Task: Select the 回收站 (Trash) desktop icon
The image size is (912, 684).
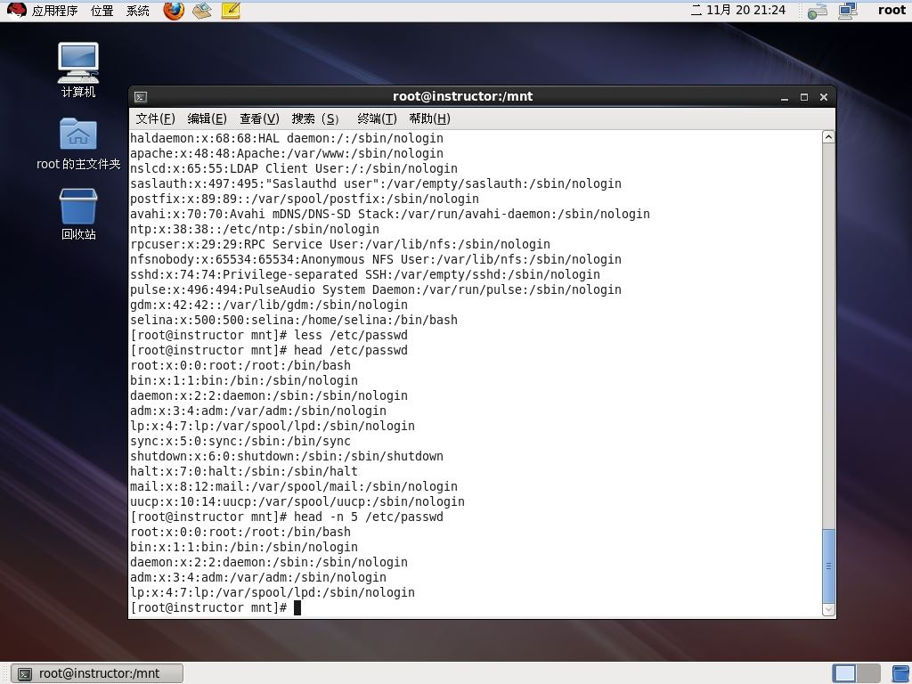Action: 78,214
